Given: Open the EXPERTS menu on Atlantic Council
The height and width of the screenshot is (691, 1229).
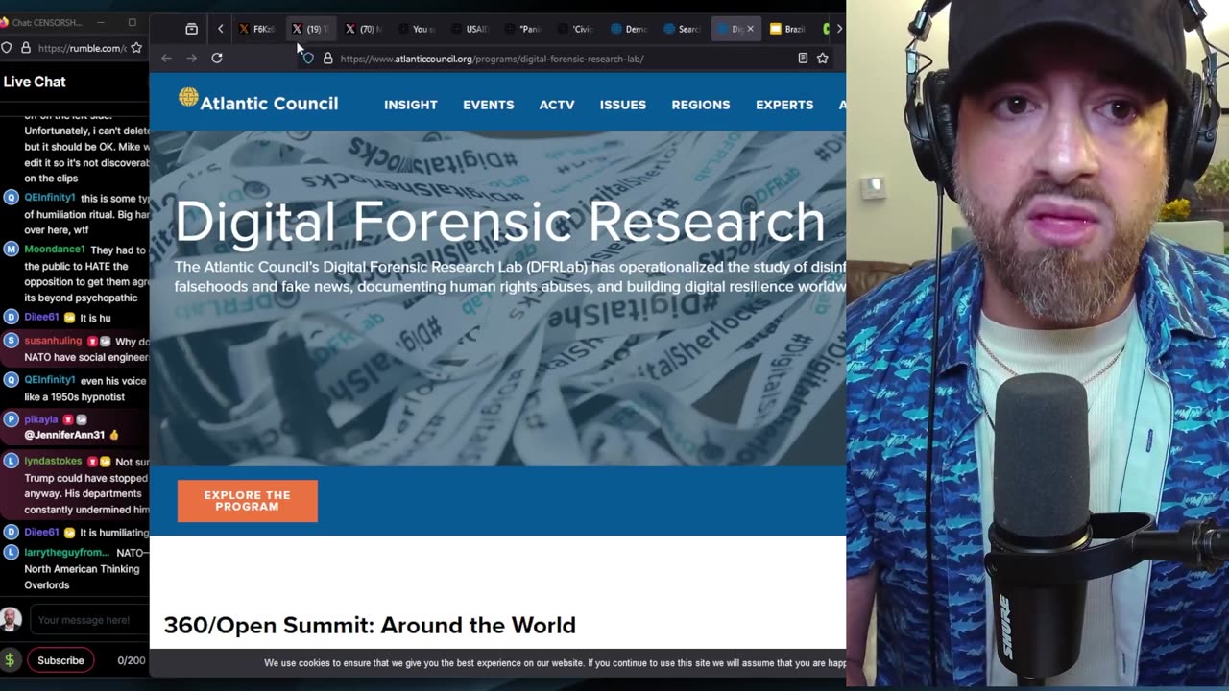Looking at the screenshot, I should [784, 105].
